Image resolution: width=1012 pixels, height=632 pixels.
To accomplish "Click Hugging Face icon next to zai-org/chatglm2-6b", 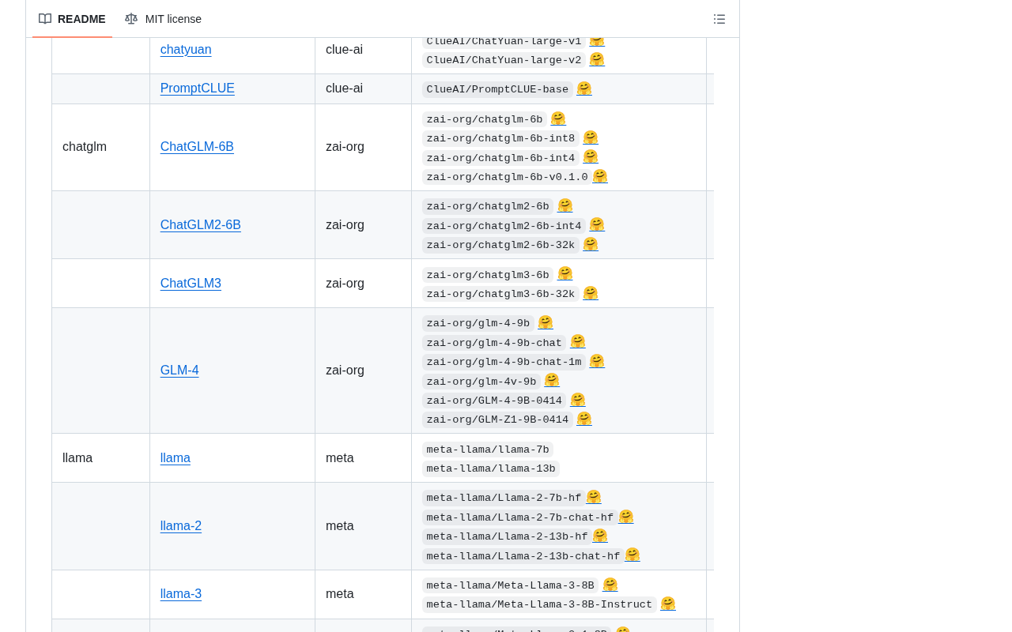I will tap(565, 205).
